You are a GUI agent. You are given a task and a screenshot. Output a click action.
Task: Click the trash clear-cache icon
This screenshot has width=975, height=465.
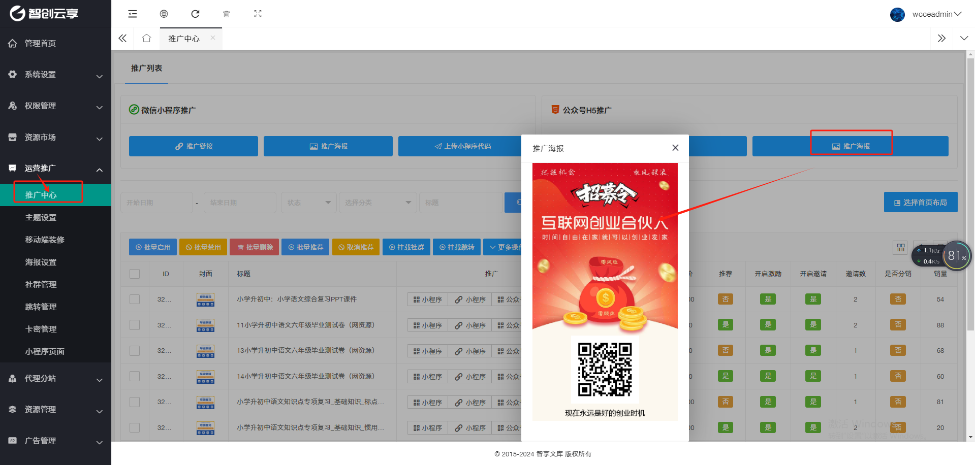[227, 14]
